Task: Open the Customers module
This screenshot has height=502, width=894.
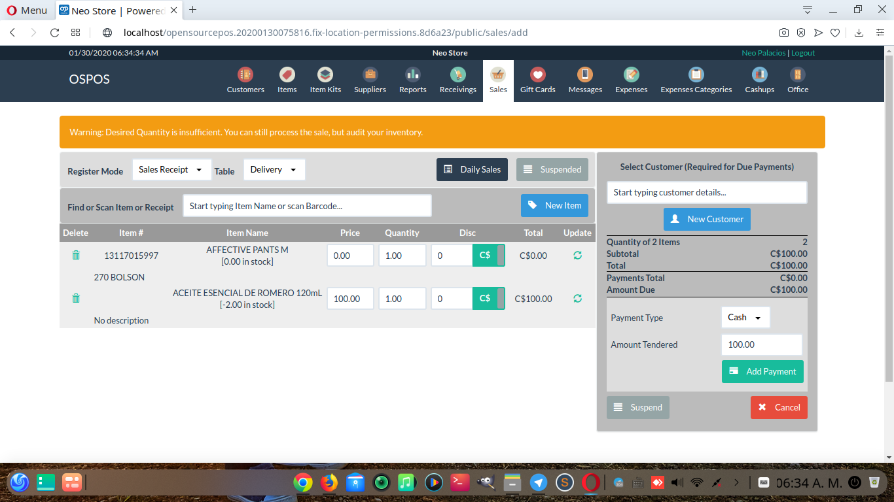Action: coord(245,80)
